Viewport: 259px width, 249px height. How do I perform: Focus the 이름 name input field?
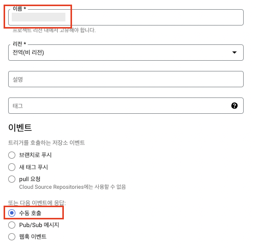[x=126, y=17]
